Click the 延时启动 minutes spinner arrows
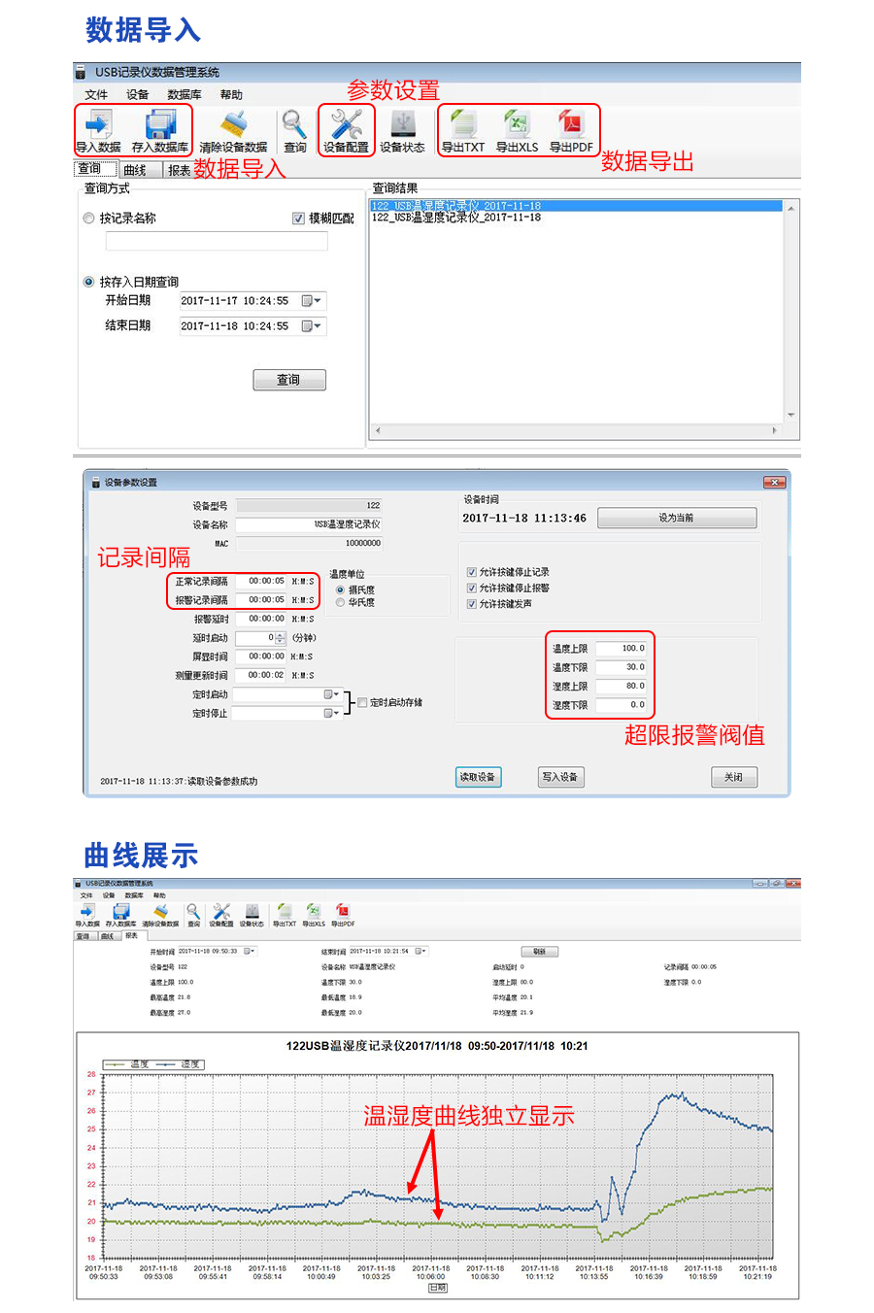874x1313 pixels. (x=281, y=638)
